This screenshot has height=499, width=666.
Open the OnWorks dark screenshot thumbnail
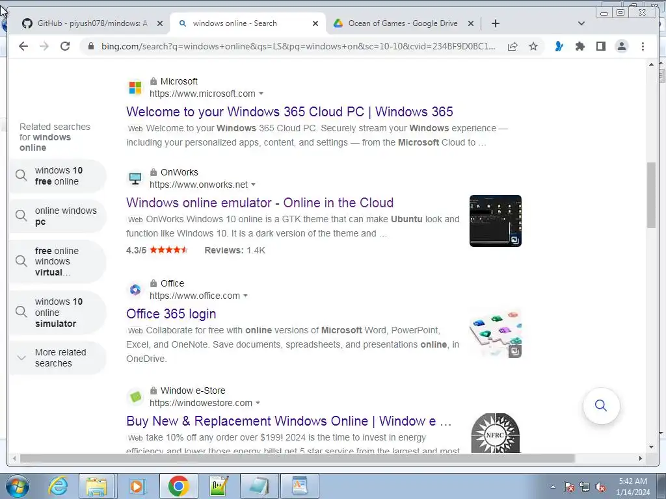(x=495, y=221)
